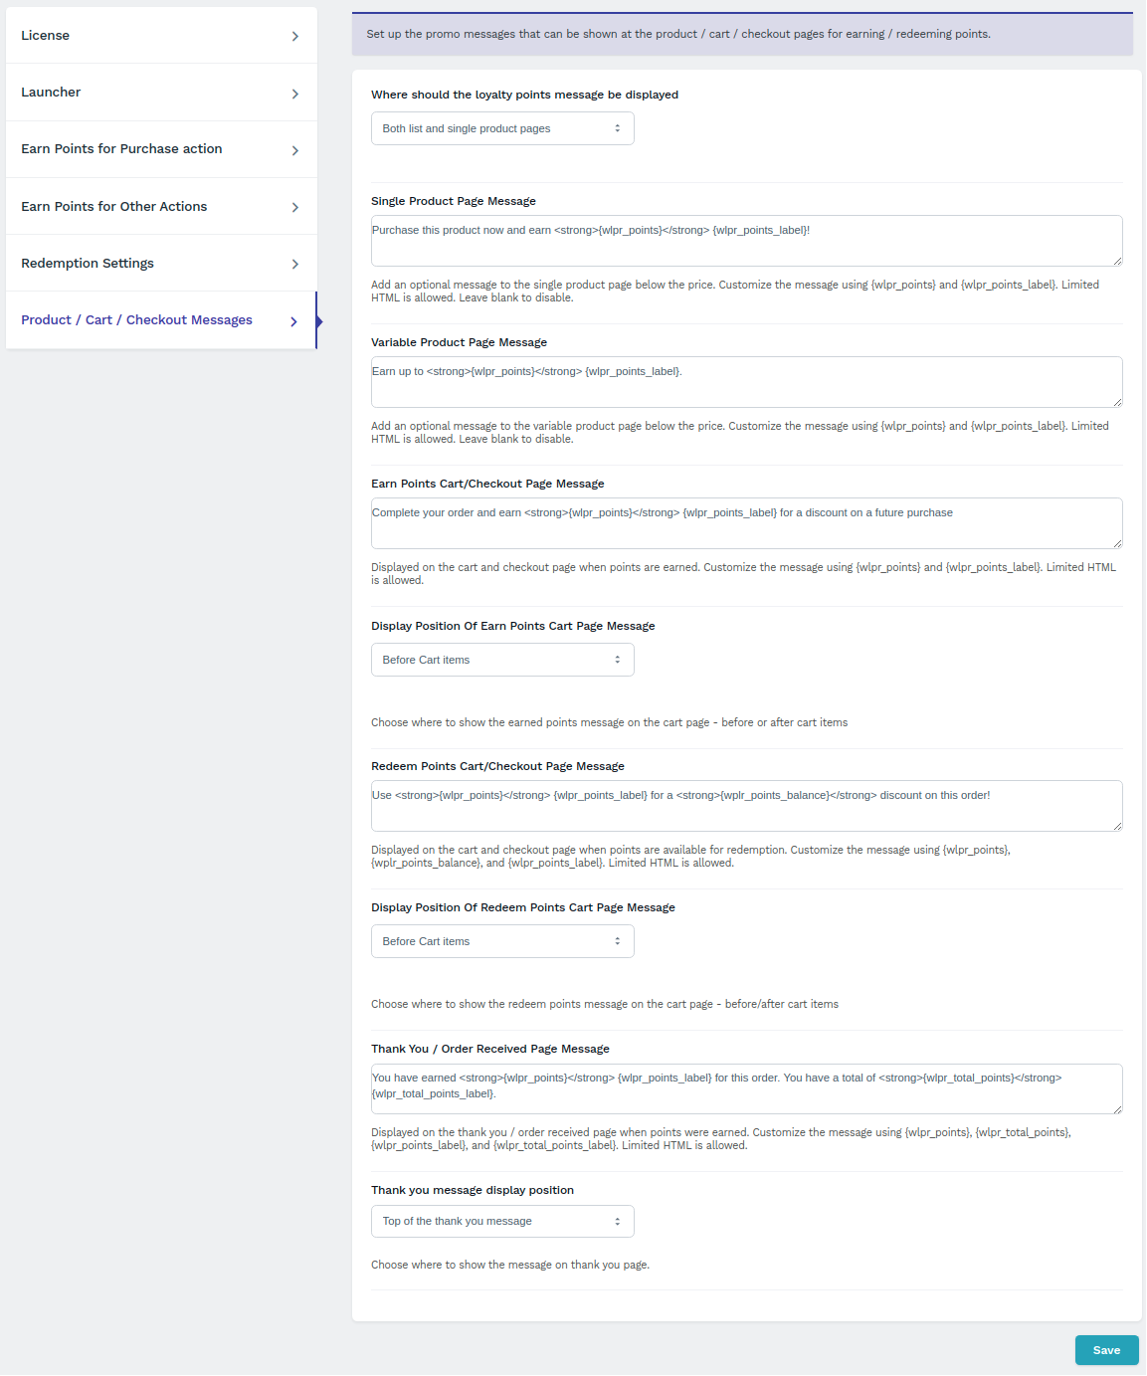Open the loyalty points message display location dropdown
The width and height of the screenshot is (1147, 1376).
(502, 128)
